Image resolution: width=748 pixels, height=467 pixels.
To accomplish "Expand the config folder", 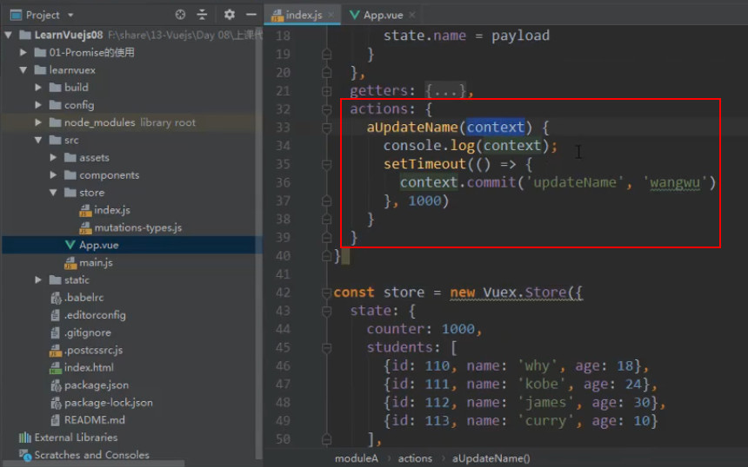I will tap(38, 105).
